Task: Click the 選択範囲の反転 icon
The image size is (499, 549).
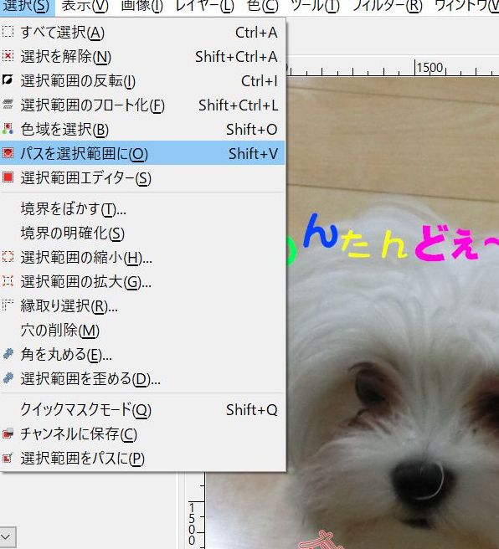Action: (x=8, y=80)
